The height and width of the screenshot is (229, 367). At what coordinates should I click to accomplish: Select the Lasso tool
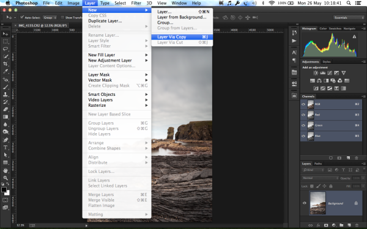click(5, 49)
